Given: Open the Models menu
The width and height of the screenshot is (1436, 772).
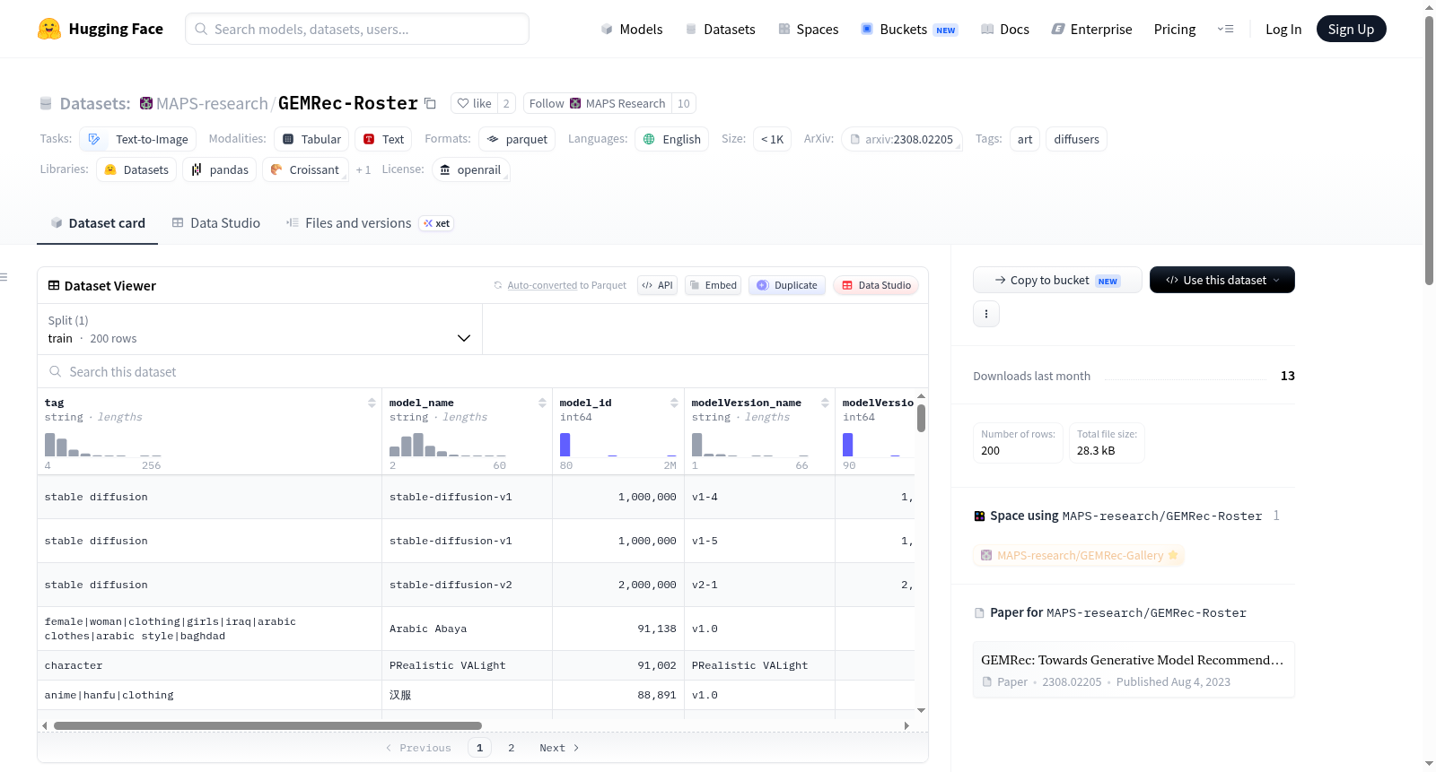Looking at the screenshot, I should [632, 29].
